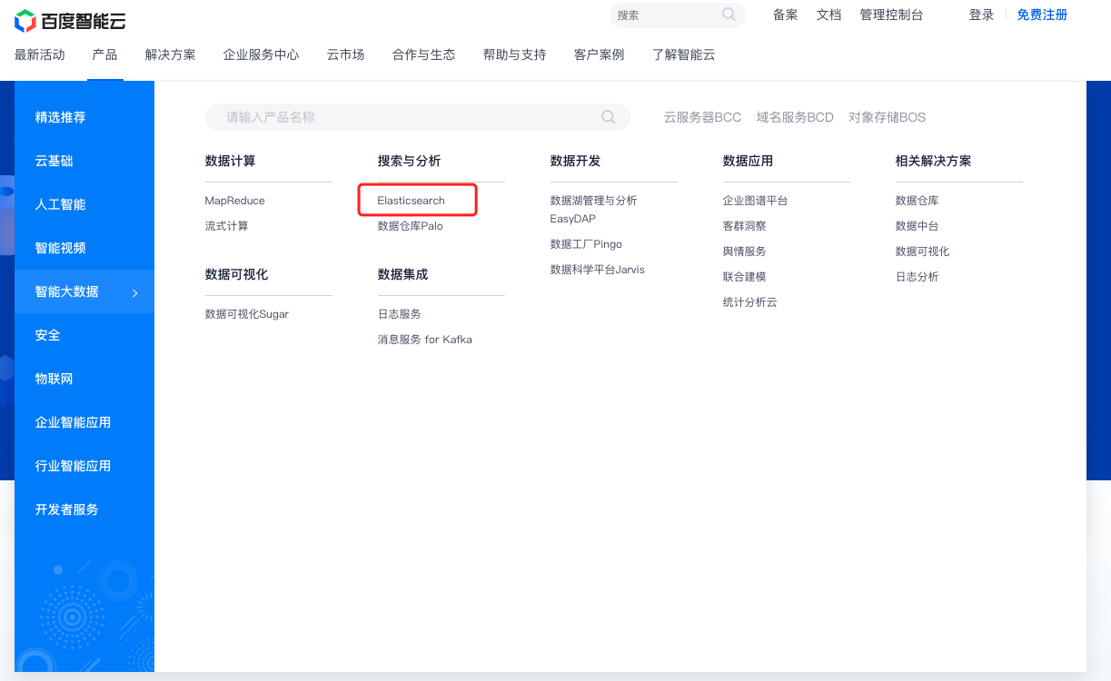Open the 合作与生态 menu
Image resolution: width=1111 pixels, height=681 pixels.
coord(423,54)
